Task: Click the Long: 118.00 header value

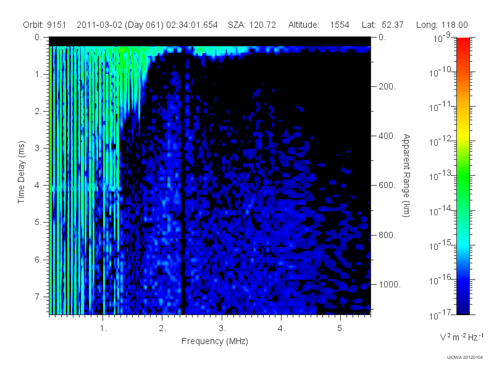Action: [x=442, y=25]
